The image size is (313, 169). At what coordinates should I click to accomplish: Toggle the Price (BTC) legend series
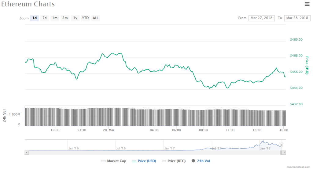[x=174, y=161]
